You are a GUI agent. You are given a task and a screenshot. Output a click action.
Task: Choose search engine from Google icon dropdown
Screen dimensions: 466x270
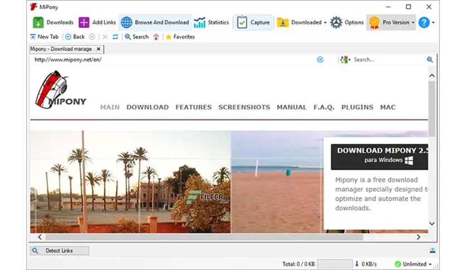pyautogui.click(x=346, y=60)
